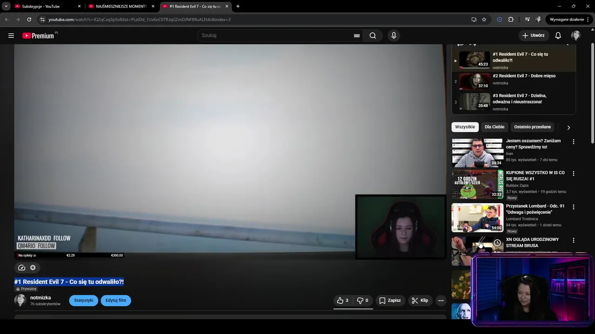This screenshot has width=595, height=334.
Task: Click the main video player area
Action: coord(230,151)
